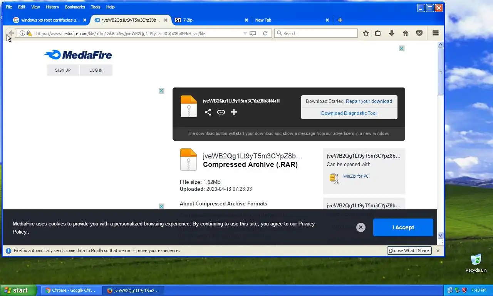Copy the file link using the chain icon
This screenshot has height=296, width=493.
[x=221, y=112]
